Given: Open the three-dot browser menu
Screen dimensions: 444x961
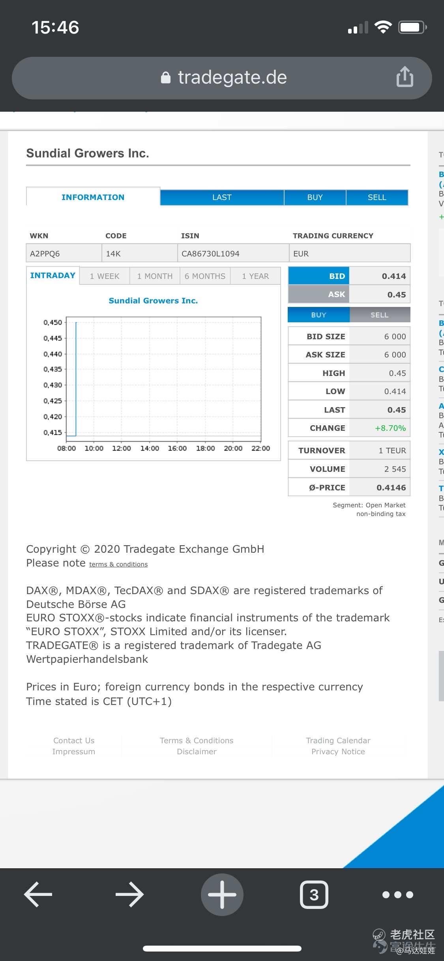Looking at the screenshot, I should [x=398, y=894].
